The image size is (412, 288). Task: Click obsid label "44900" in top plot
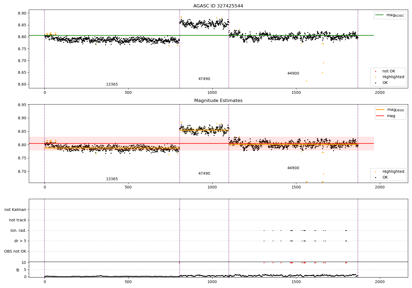293,74
